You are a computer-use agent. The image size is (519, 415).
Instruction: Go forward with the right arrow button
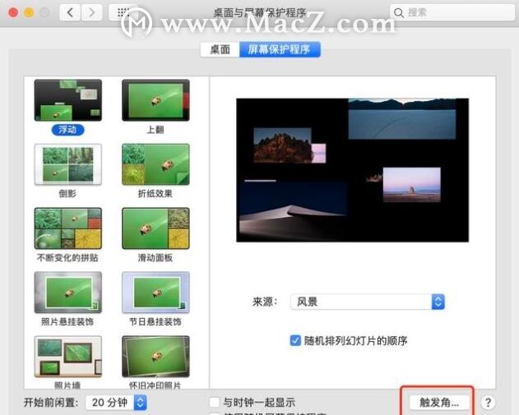pos(91,12)
